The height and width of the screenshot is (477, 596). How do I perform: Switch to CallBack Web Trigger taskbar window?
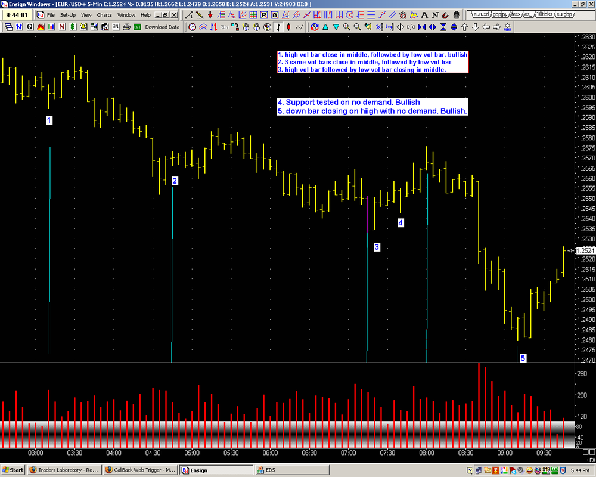click(140, 470)
